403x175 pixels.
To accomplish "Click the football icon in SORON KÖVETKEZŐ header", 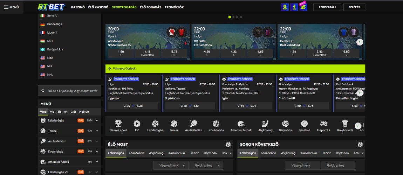I will 360,145.
